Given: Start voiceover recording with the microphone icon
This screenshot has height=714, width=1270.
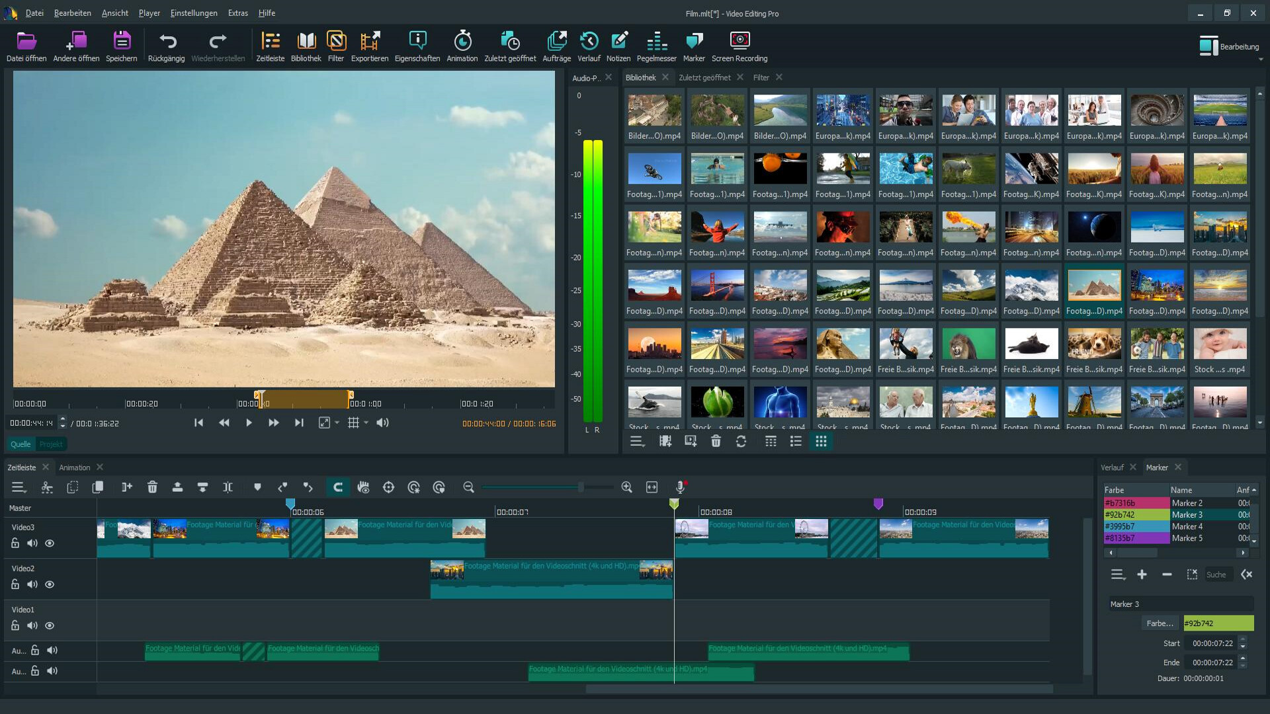Looking at the screenshot, I should [680, 487].
